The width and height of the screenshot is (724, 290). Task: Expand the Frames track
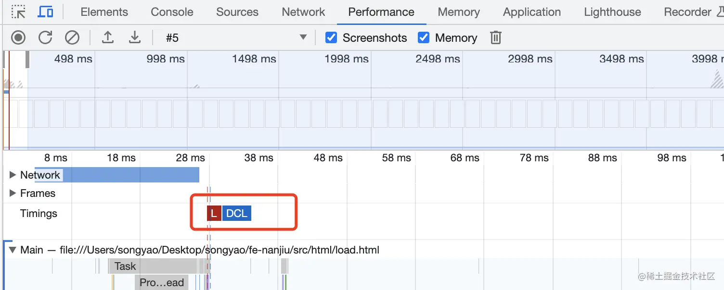click(x=13, y=193)
